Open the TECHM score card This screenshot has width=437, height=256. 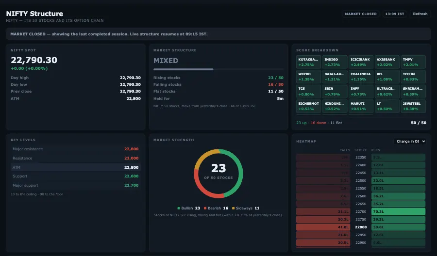click(413, 77)
